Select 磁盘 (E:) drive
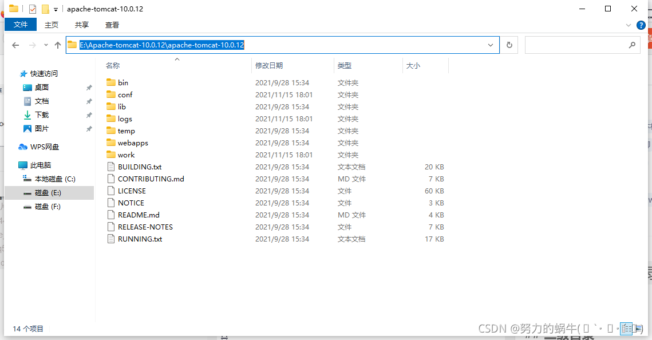The image size is (652, 340). click(x=48, y=192)
